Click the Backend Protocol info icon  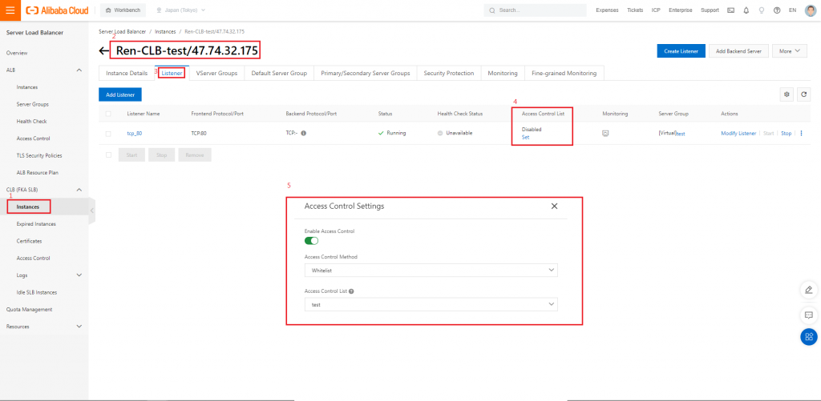tap(303, 133)
